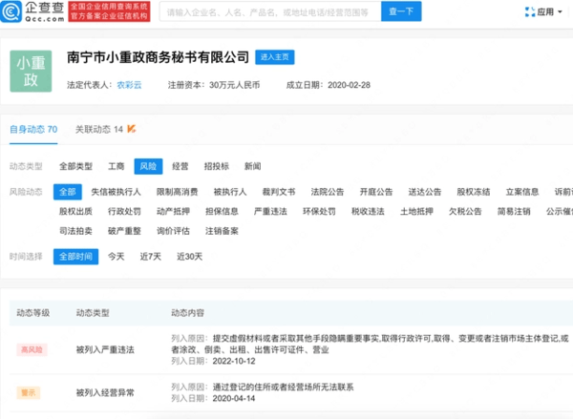Filter by 询价评估
Screen dimensions: 573x419
[x=173, y=231]
